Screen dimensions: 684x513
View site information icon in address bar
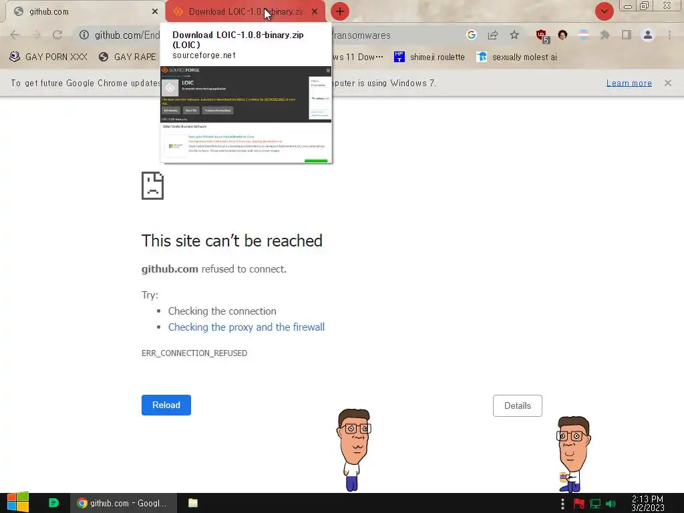pyautogui.click(x=84, y=35)
